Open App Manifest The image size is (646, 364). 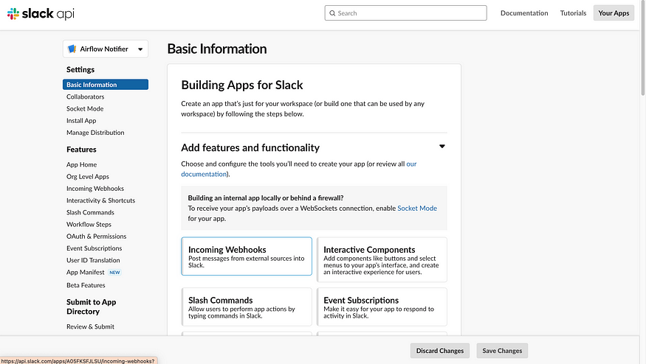coord(86,273)
